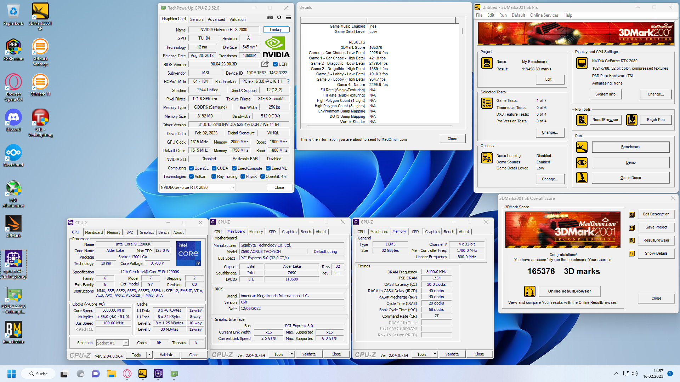This screenshot has width=680, height=382.
Task: Open 3DMark Vantage desktop shortcut
Action: 40,52
